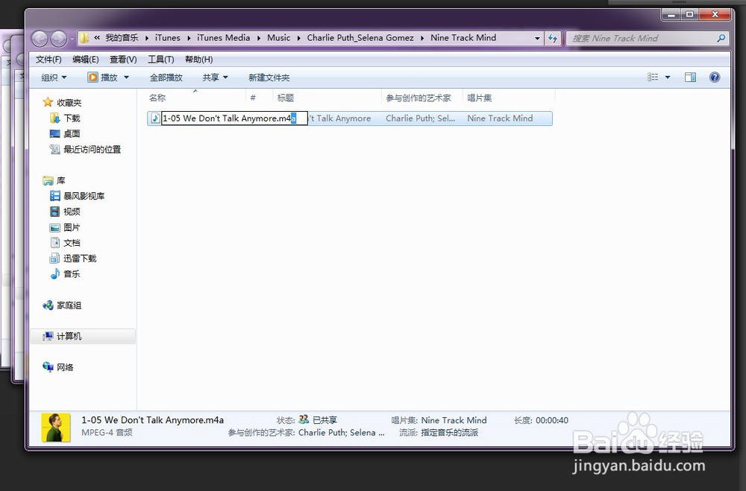
Task: Refresh the folder view
Action: 552,39
